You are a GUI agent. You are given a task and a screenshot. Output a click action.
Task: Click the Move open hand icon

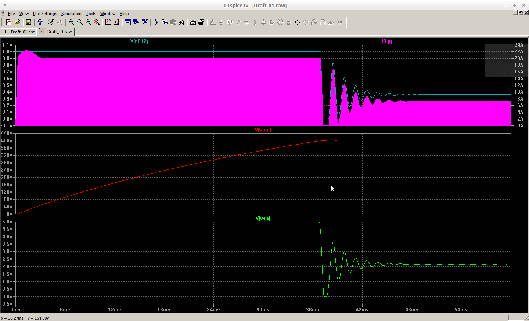[x=280, y=22]
